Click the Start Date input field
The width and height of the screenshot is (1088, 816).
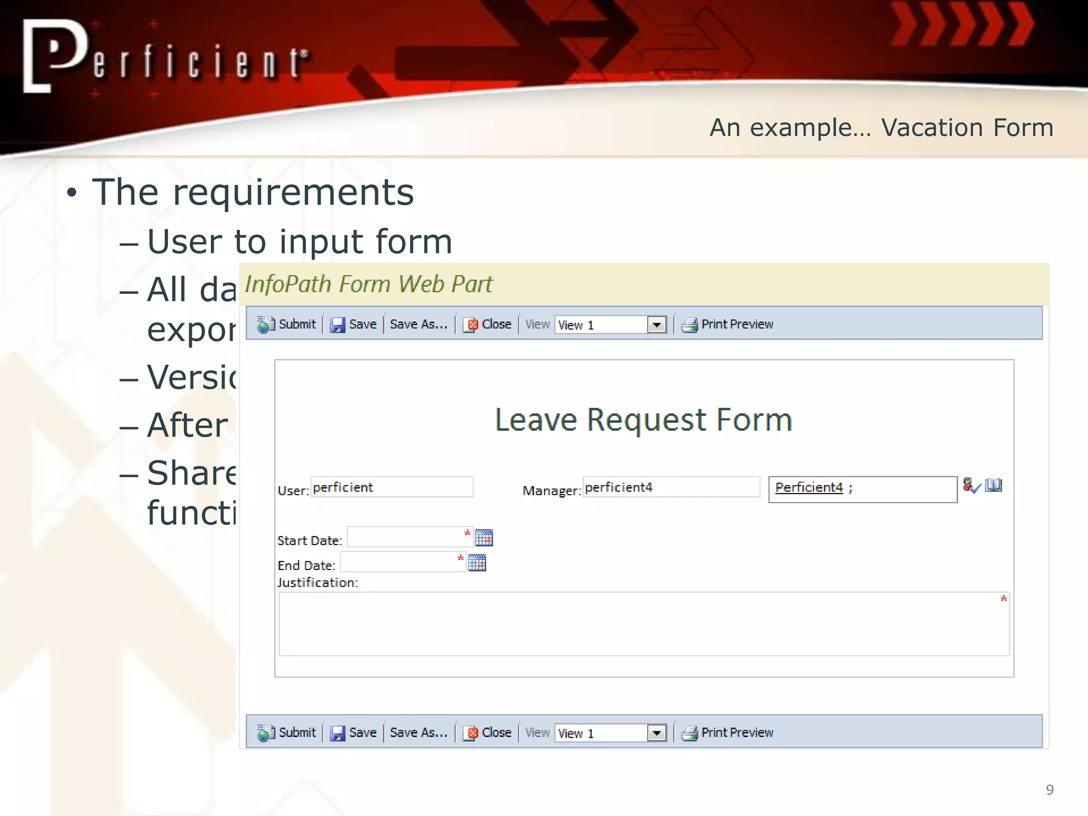[410, 537]
